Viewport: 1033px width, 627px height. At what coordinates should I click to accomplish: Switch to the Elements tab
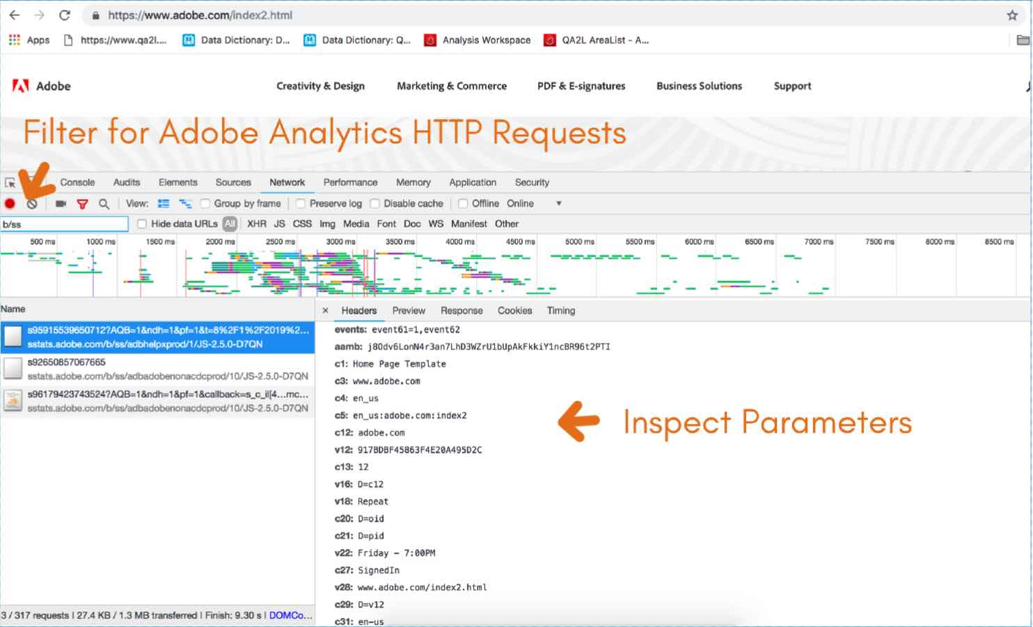178,182
